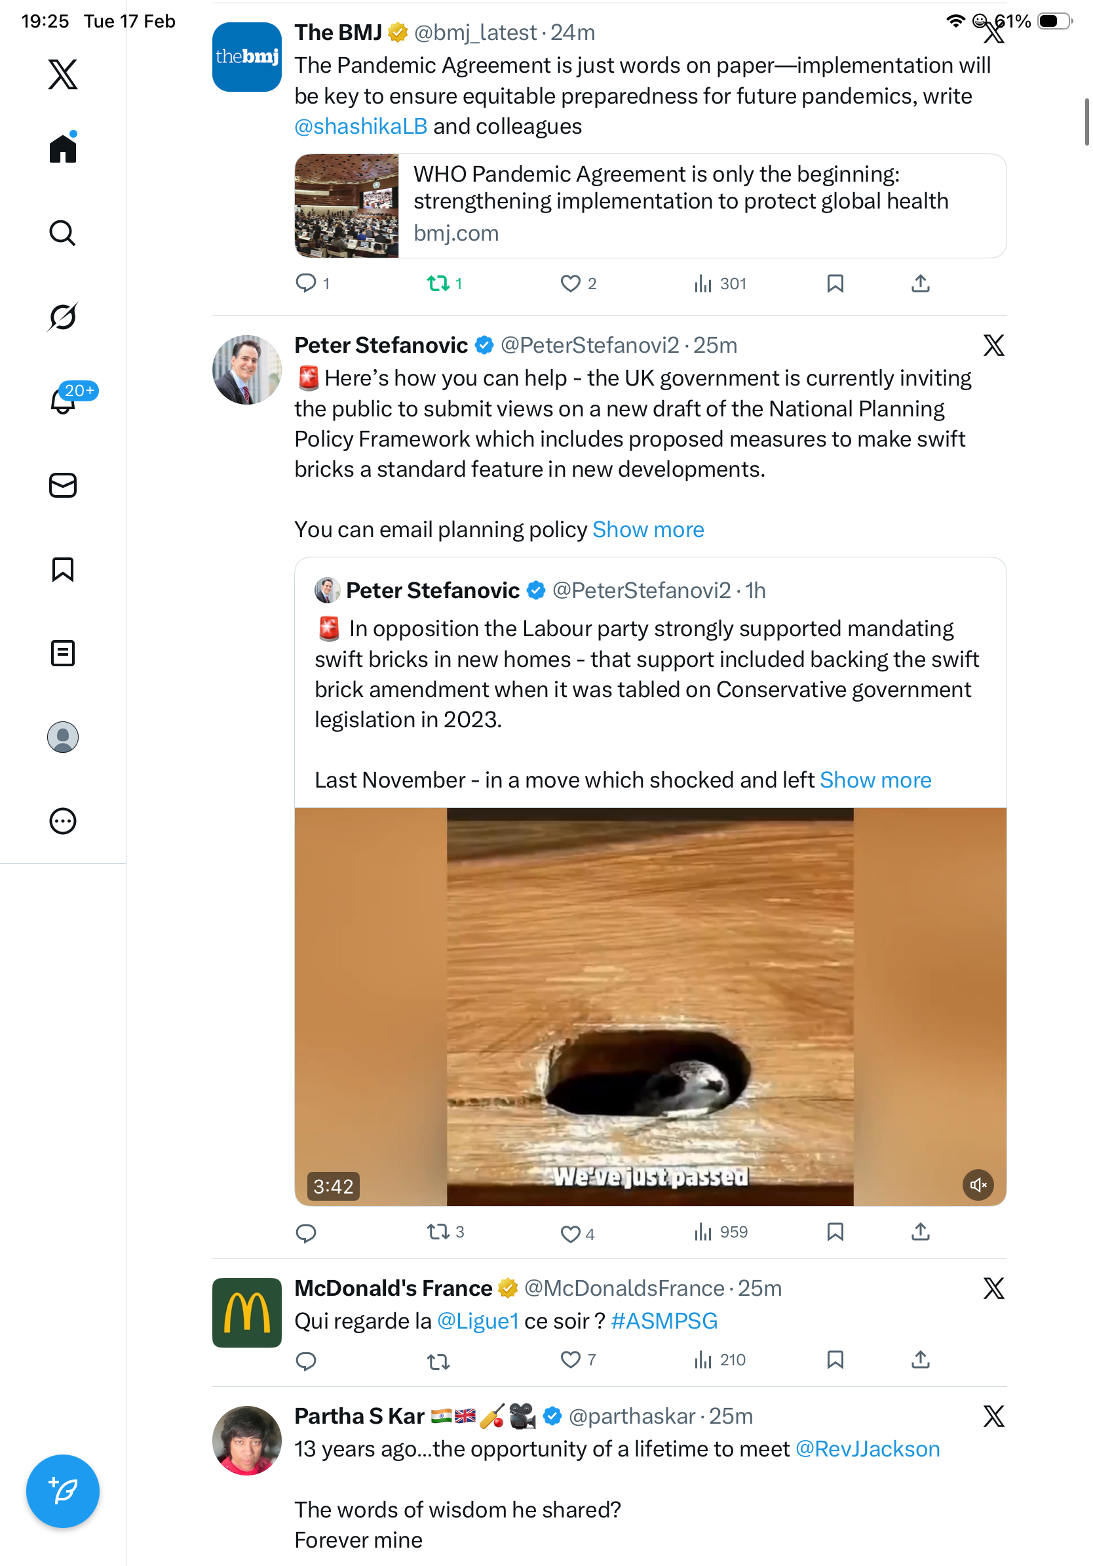Open the Search icon in sidebar
Image resolution: width=1093 pixels, height=1566 pixels.
click(x=63, y=233)
